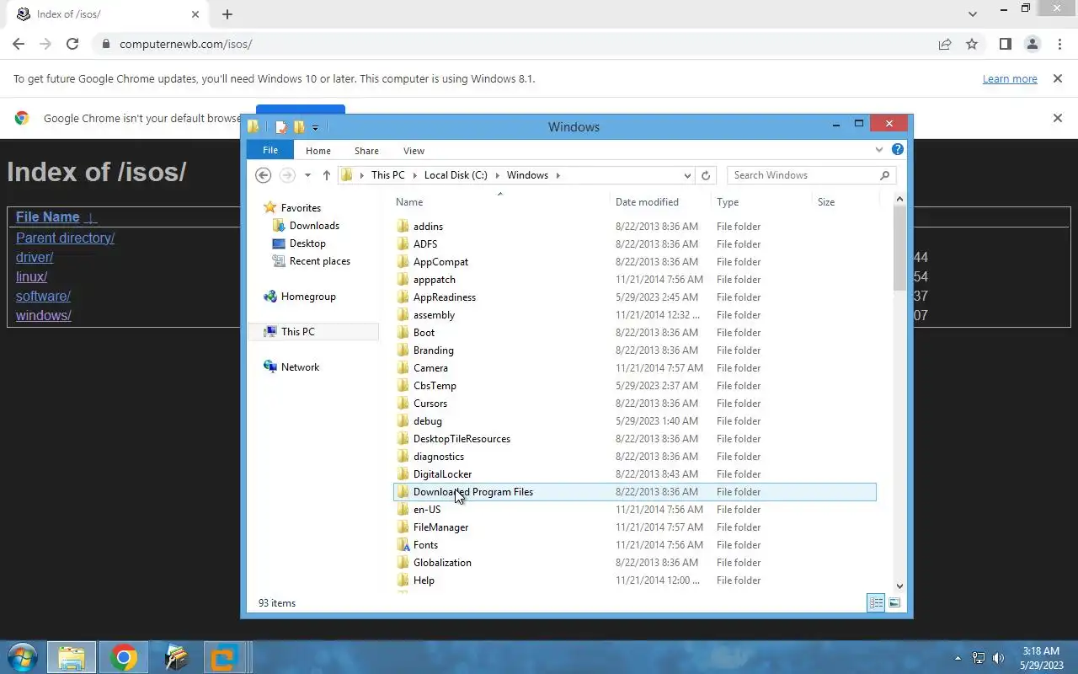Open Chrome from taskbar
This screenshot has height=674, width=1078.
124,657
